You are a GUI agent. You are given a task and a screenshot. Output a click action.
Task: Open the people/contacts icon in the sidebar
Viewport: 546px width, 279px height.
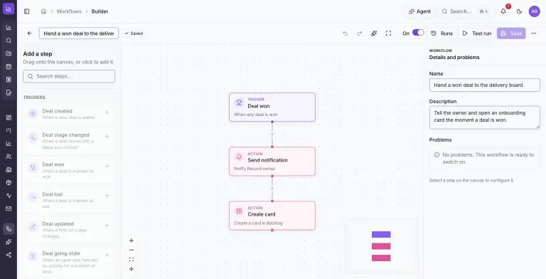click(9, 157)
